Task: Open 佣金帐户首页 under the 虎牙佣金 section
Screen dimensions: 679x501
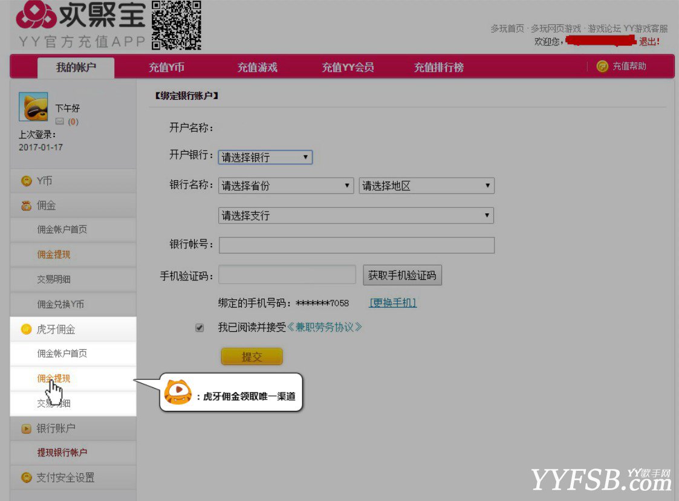Action: click(62, 354)
